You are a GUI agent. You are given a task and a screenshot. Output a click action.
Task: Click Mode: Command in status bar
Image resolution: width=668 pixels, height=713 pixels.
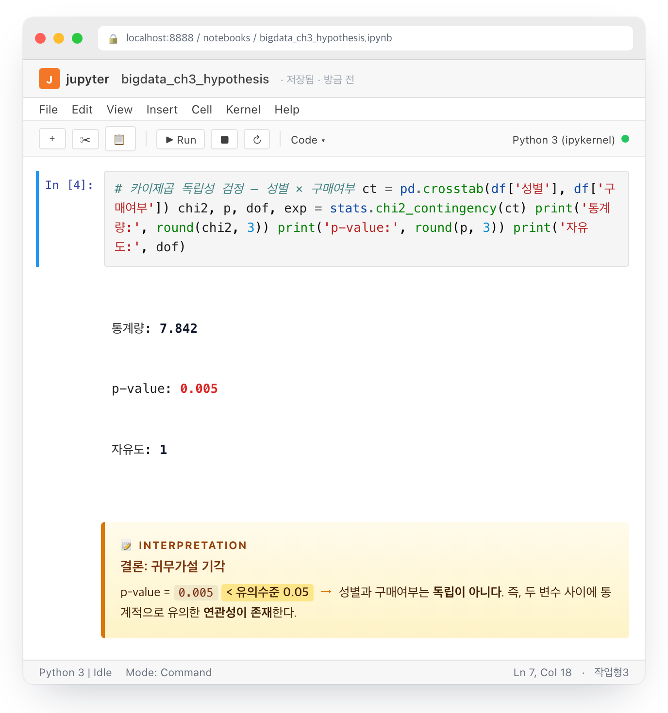coord(168,672)
